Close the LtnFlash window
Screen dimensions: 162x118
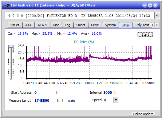(155, 5)
